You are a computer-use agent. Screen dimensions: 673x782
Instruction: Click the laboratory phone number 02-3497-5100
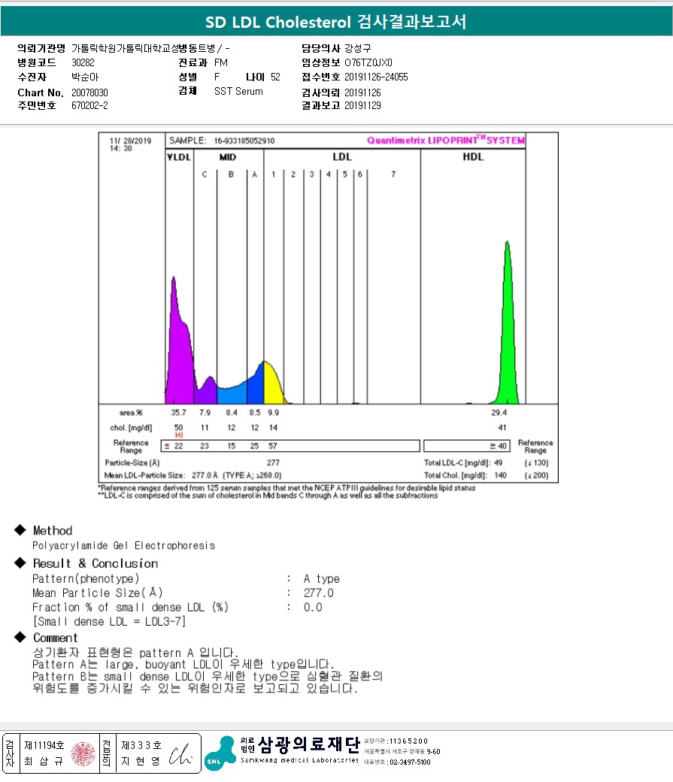tap(410, 762)
